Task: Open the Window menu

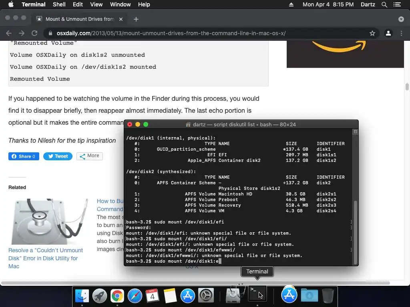Action: tap(120, 4)
